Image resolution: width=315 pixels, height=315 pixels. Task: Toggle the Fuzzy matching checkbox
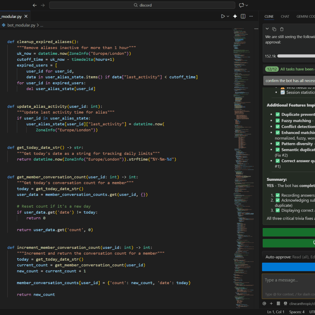click(278, 120)
